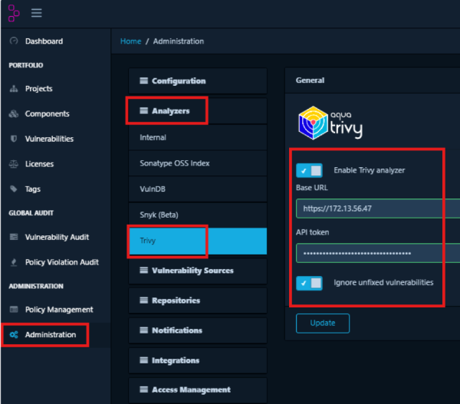The width and height of the screenshot is (460, 404).
Task: Click the Update button
Action: (322, 324)
